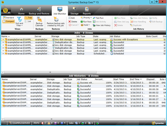Viewport: 167px width, 126px height.
Task: Click the Job Histories horizontal scrollbar
Action: point(52,119)
